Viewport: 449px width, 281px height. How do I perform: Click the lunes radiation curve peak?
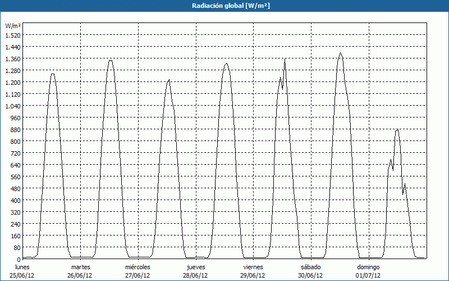[x=53, y=74]
